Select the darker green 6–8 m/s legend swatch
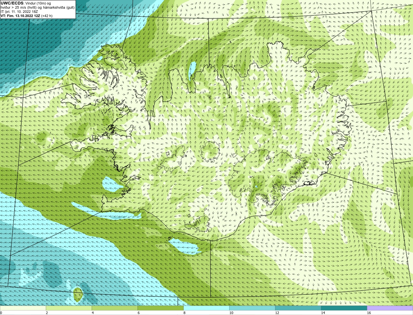The image size is (413, 315). tap(161, 308)
